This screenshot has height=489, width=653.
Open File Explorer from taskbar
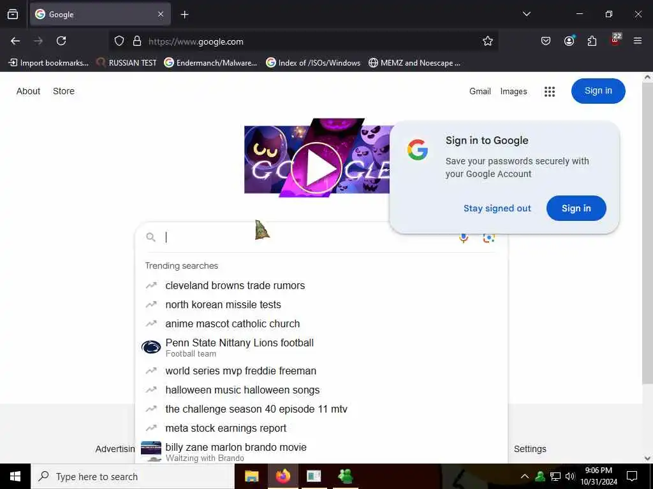(251, 476)
